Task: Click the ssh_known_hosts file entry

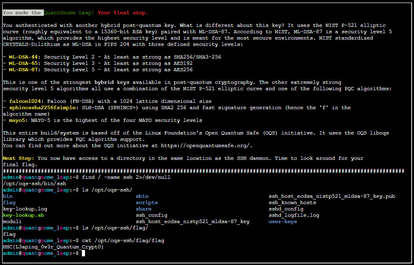Action: 292,203
